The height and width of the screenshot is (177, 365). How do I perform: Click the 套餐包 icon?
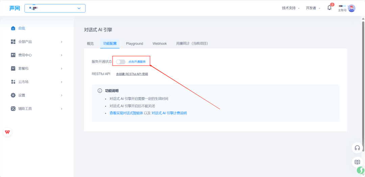[13, 69]
